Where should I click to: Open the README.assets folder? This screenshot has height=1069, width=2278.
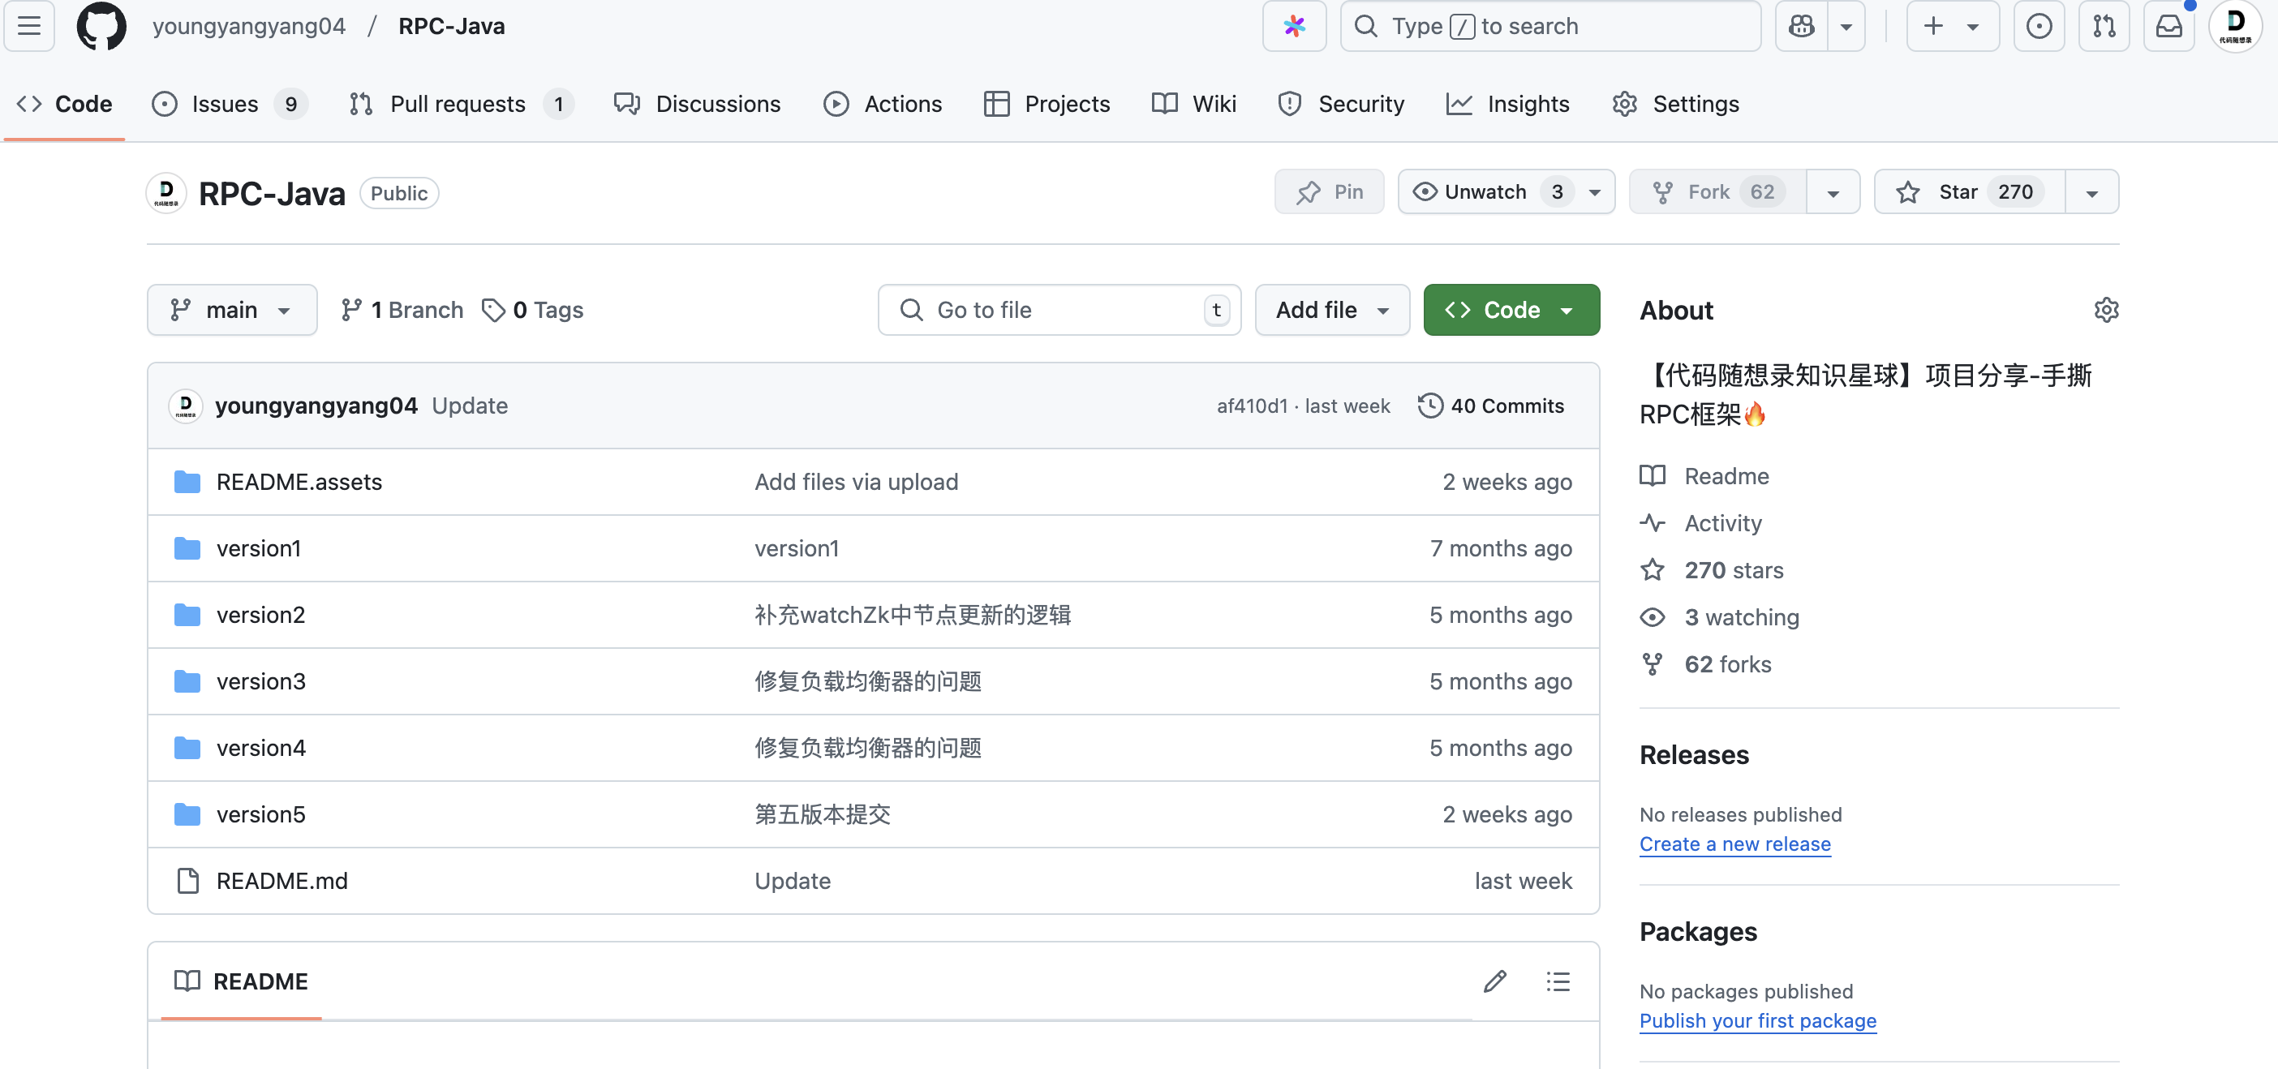coord(299,482)
